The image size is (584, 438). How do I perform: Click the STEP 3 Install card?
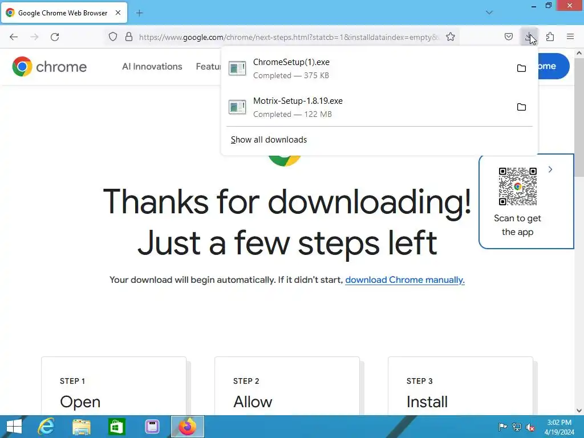point(460,386)
